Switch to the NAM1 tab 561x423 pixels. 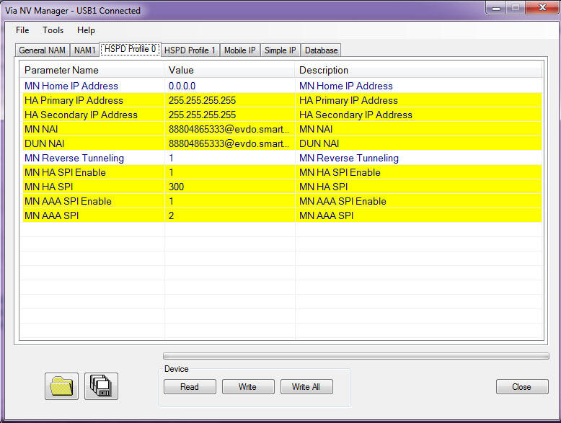pos(85,50)
